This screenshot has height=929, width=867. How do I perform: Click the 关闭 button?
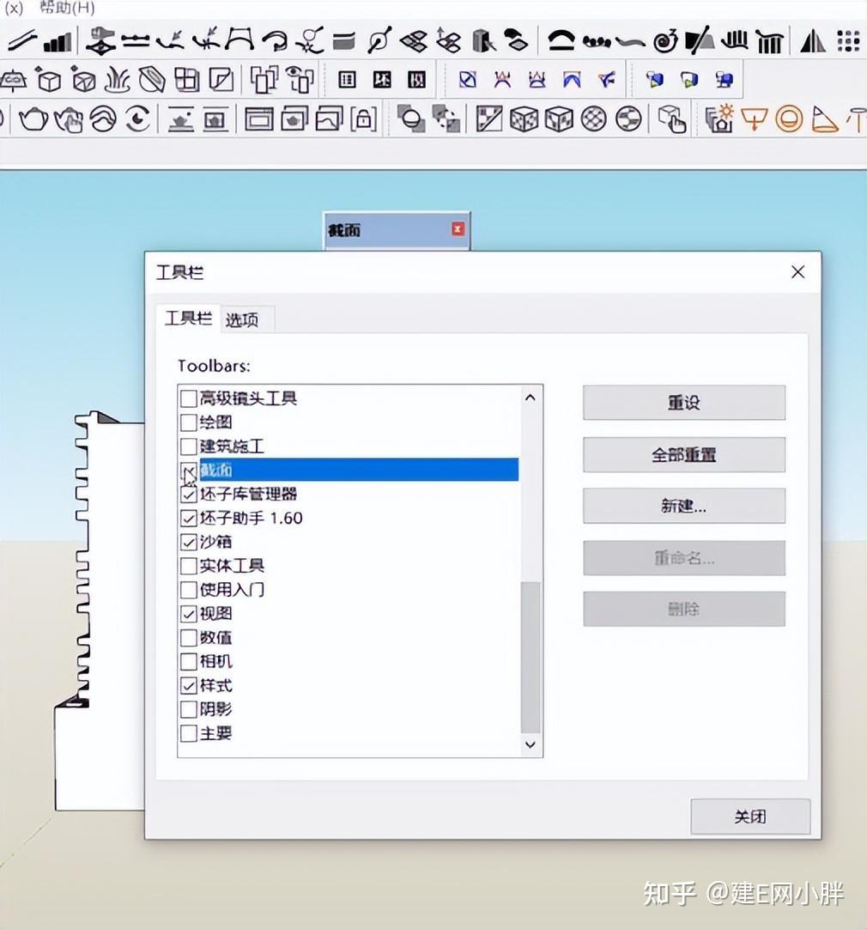750,817
